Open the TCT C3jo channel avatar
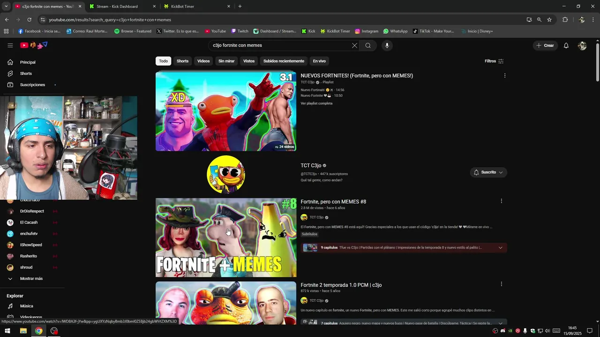 point(226,174)
